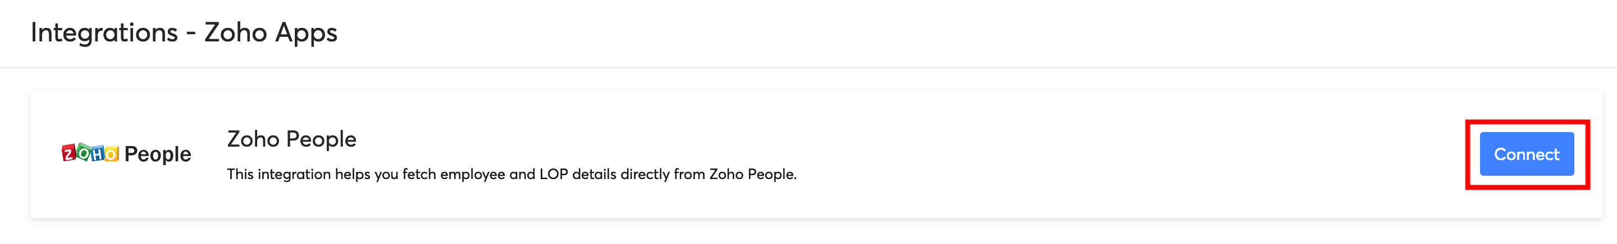Click the word employee in the description
The height and width of the screenshot is (244, 1617).
pos(472,175)
